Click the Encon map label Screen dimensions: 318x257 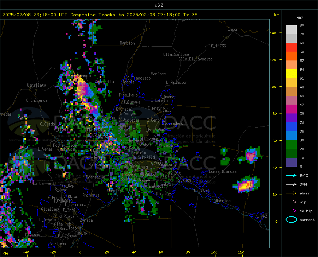click(233, 29)
